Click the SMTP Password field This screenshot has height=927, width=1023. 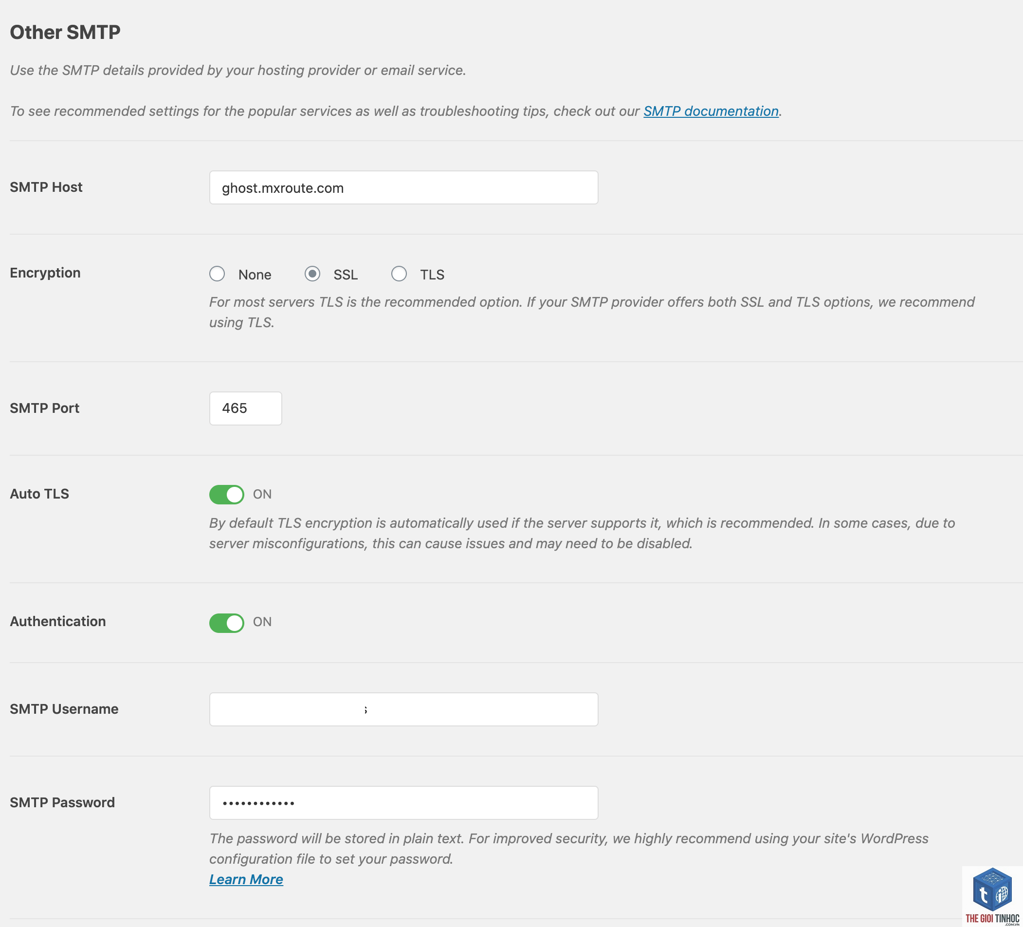403,803
